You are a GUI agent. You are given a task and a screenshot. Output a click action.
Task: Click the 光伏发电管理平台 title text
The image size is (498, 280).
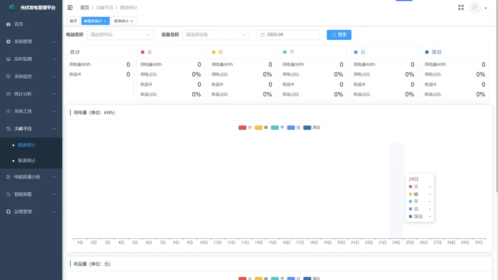[x=38, y=8]
